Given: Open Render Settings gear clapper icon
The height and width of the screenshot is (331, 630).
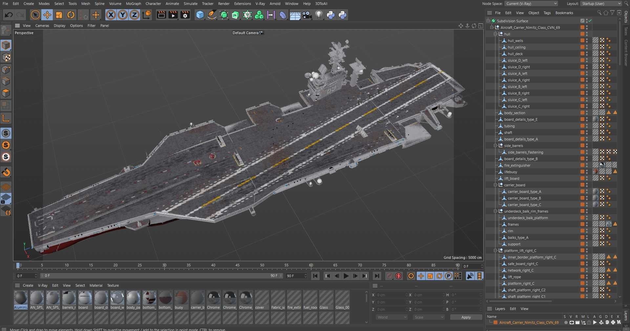Looking at the screenshot, I should (x=185, y=15).
